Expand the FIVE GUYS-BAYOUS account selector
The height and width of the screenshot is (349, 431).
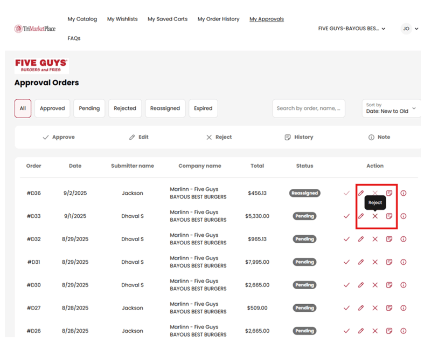(x=352, y=29)
